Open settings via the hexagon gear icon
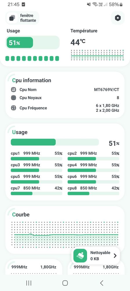 (x=118, y=18)
